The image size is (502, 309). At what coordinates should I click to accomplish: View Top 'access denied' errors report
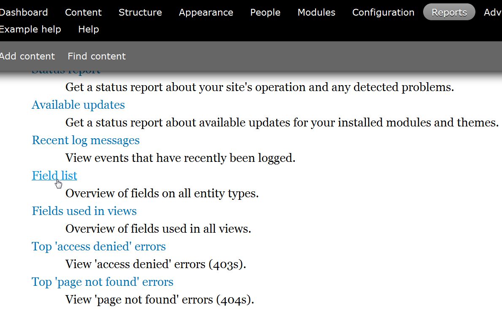[x=98, y=246]
